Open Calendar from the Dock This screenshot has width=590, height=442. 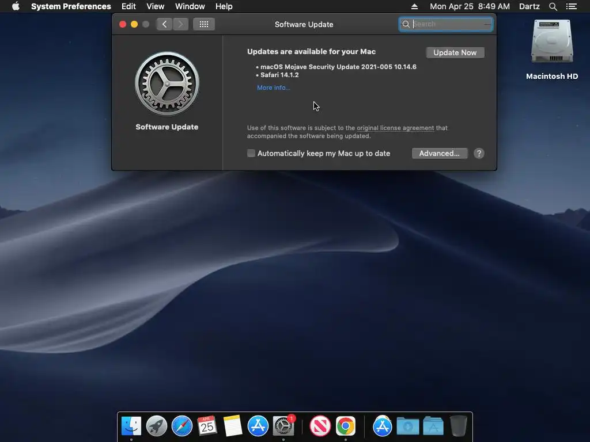[207, 426]
